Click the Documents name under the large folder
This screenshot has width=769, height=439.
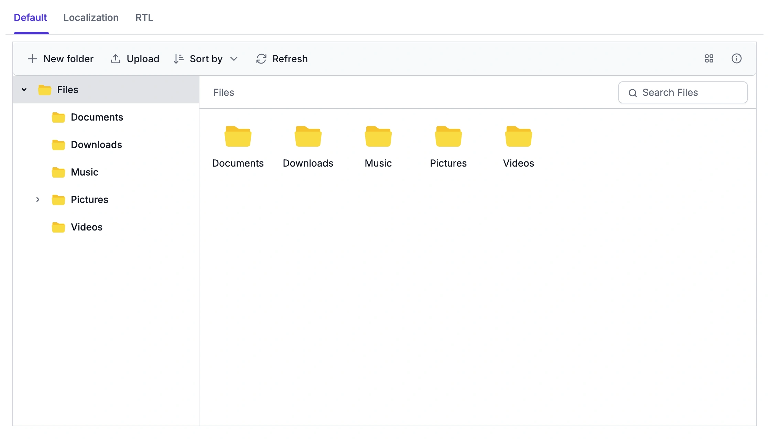pyautogui.click(x=238, y=163)
